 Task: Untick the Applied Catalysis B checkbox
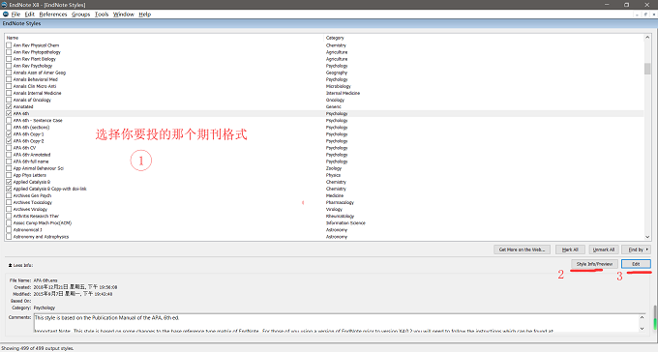9,182
